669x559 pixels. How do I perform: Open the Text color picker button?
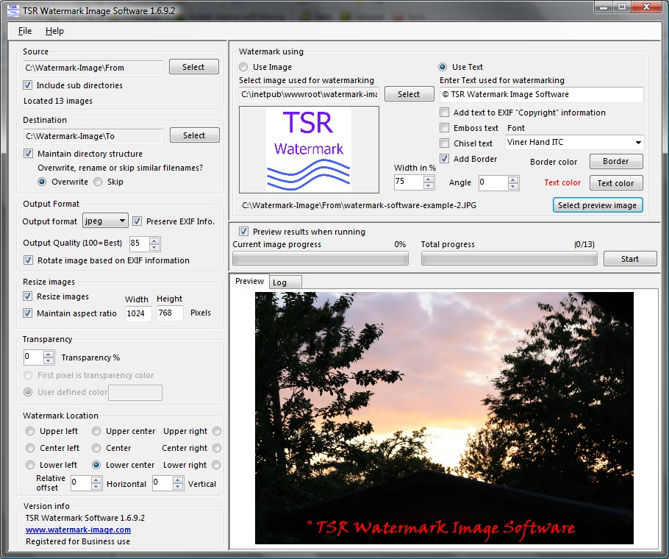point(615,183)
